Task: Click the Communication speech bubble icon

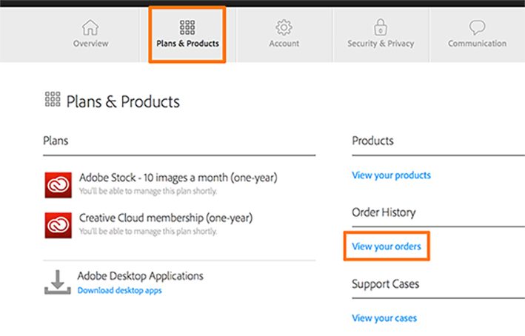Action: 477,27
